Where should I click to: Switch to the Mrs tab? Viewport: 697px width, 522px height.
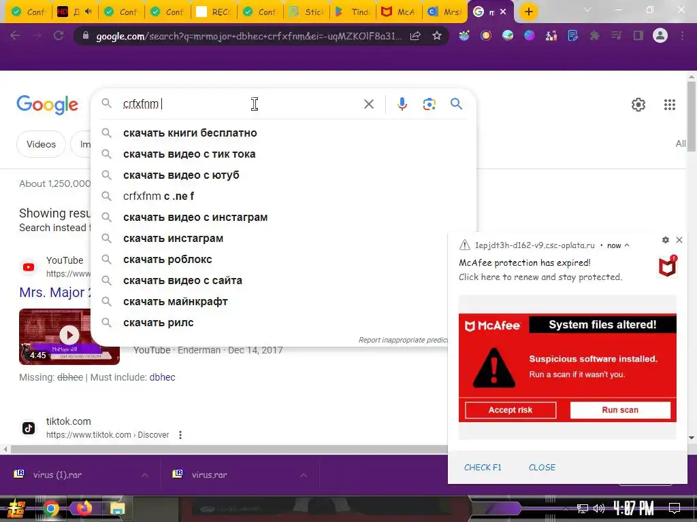pos(444,12)
